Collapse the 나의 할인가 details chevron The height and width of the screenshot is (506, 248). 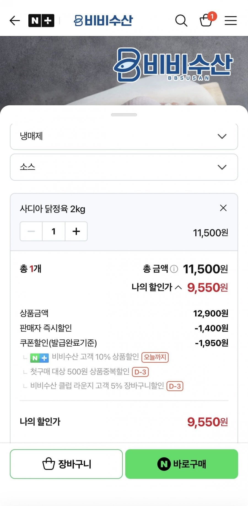[x=178, y=287]
